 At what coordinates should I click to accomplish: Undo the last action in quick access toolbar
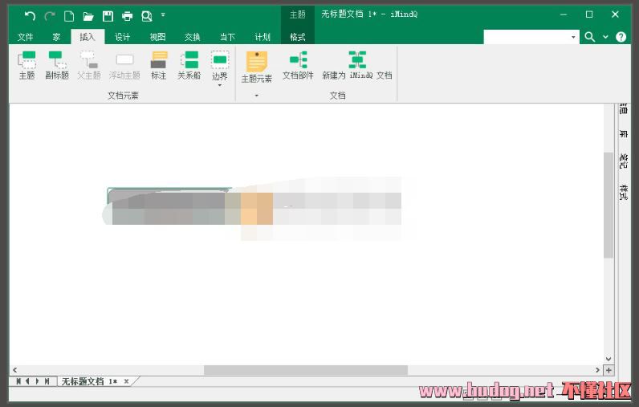coord(30,16)
